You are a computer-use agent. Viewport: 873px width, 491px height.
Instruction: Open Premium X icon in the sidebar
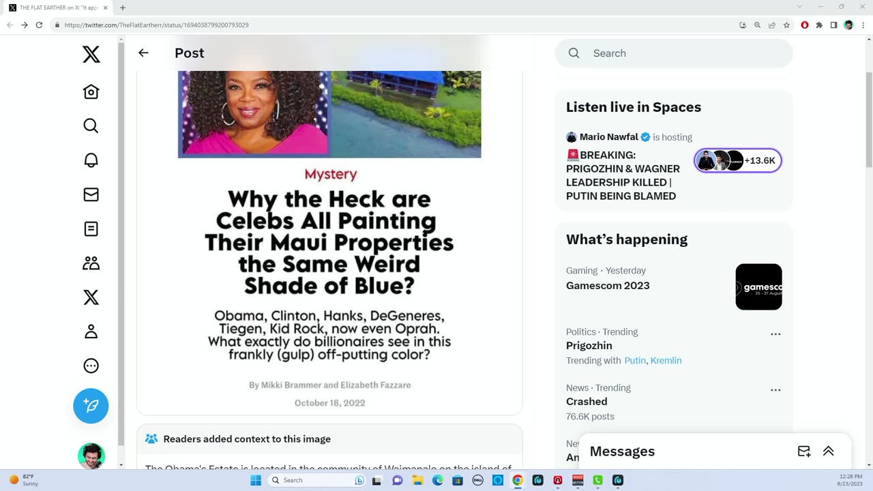point(91,297)
